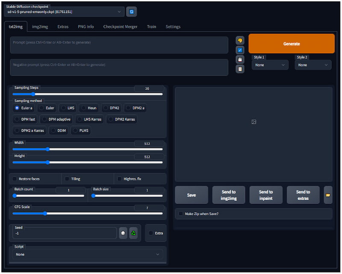
Task: Open the Checkpoint Merger tab
Action: (120, 26)
